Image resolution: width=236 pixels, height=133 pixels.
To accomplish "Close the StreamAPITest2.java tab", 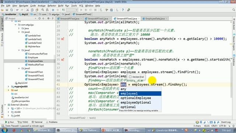I will (139, 19).
